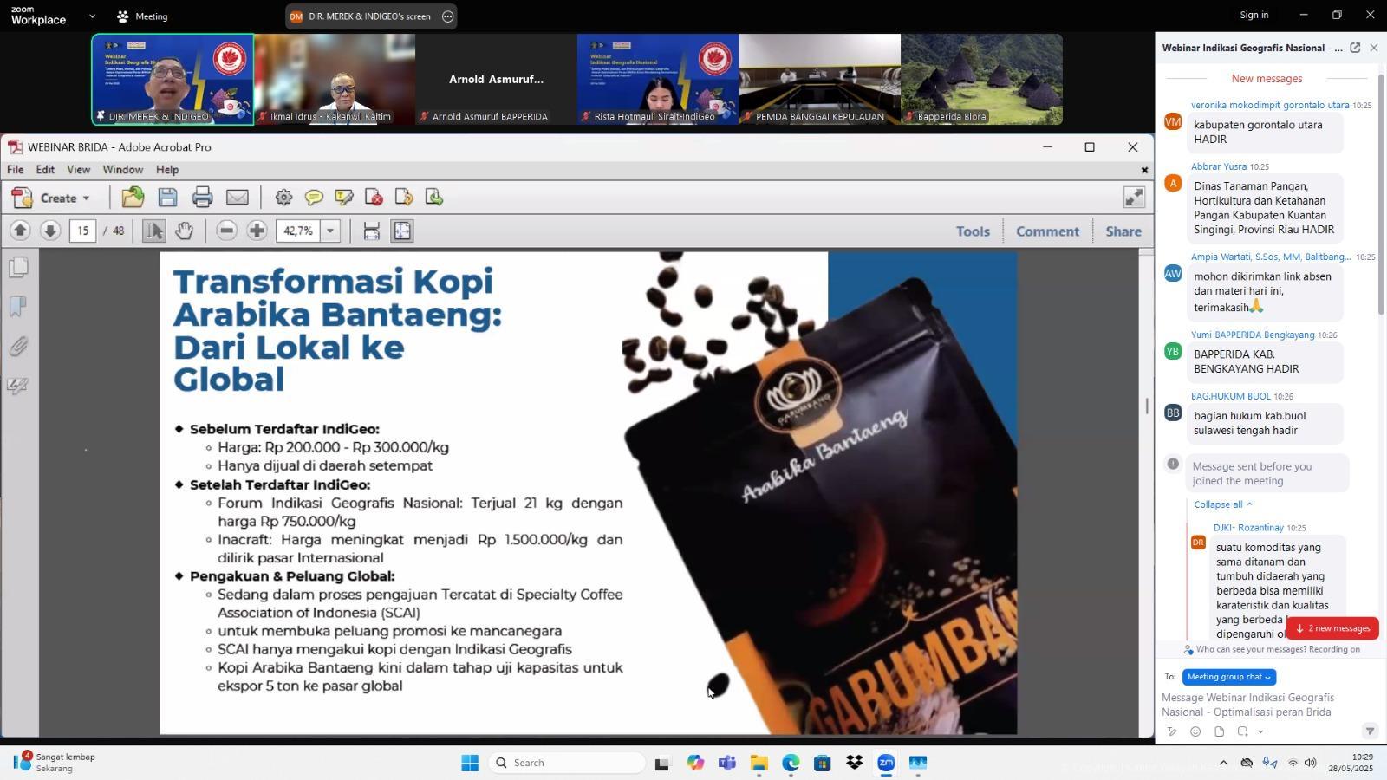The height and width of the screenshot is (780, 1387).
Task: Open emoji picker in Zoom chat
Action: (1195, 731)
